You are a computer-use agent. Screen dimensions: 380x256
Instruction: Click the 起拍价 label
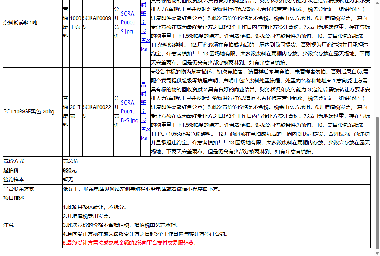pyautogui.click(x=11, y=171)
